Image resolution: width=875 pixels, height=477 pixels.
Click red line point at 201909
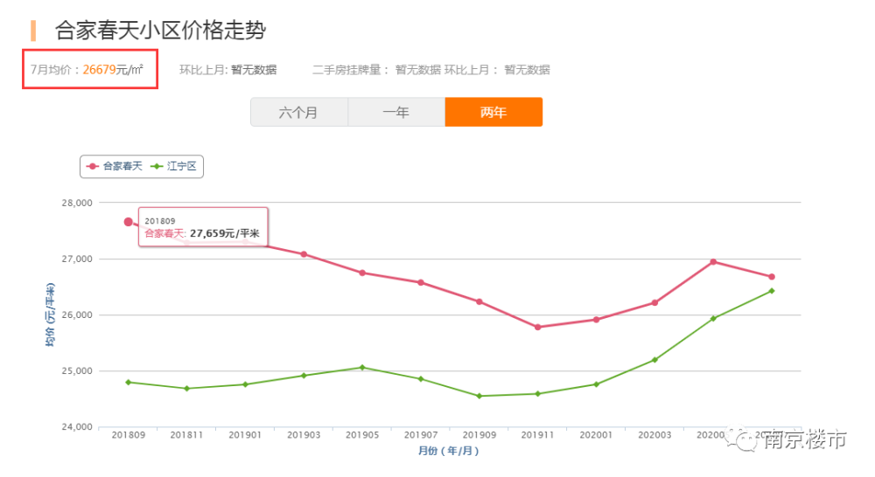click(479, 301)
